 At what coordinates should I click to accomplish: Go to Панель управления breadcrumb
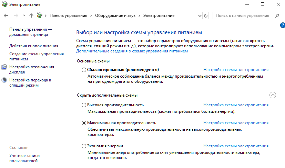[69, 16]
